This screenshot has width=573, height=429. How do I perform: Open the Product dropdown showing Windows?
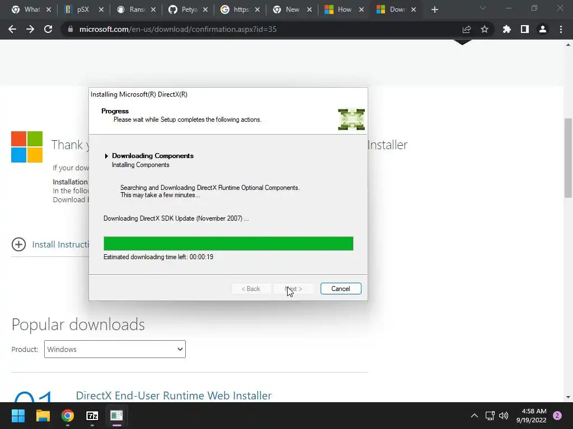115,349
